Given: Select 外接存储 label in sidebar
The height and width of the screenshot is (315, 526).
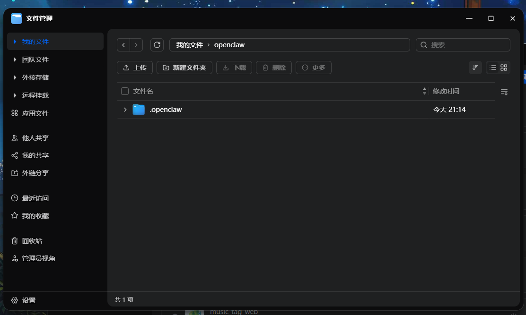Looking at the screenshot, I should click(35, 77).
